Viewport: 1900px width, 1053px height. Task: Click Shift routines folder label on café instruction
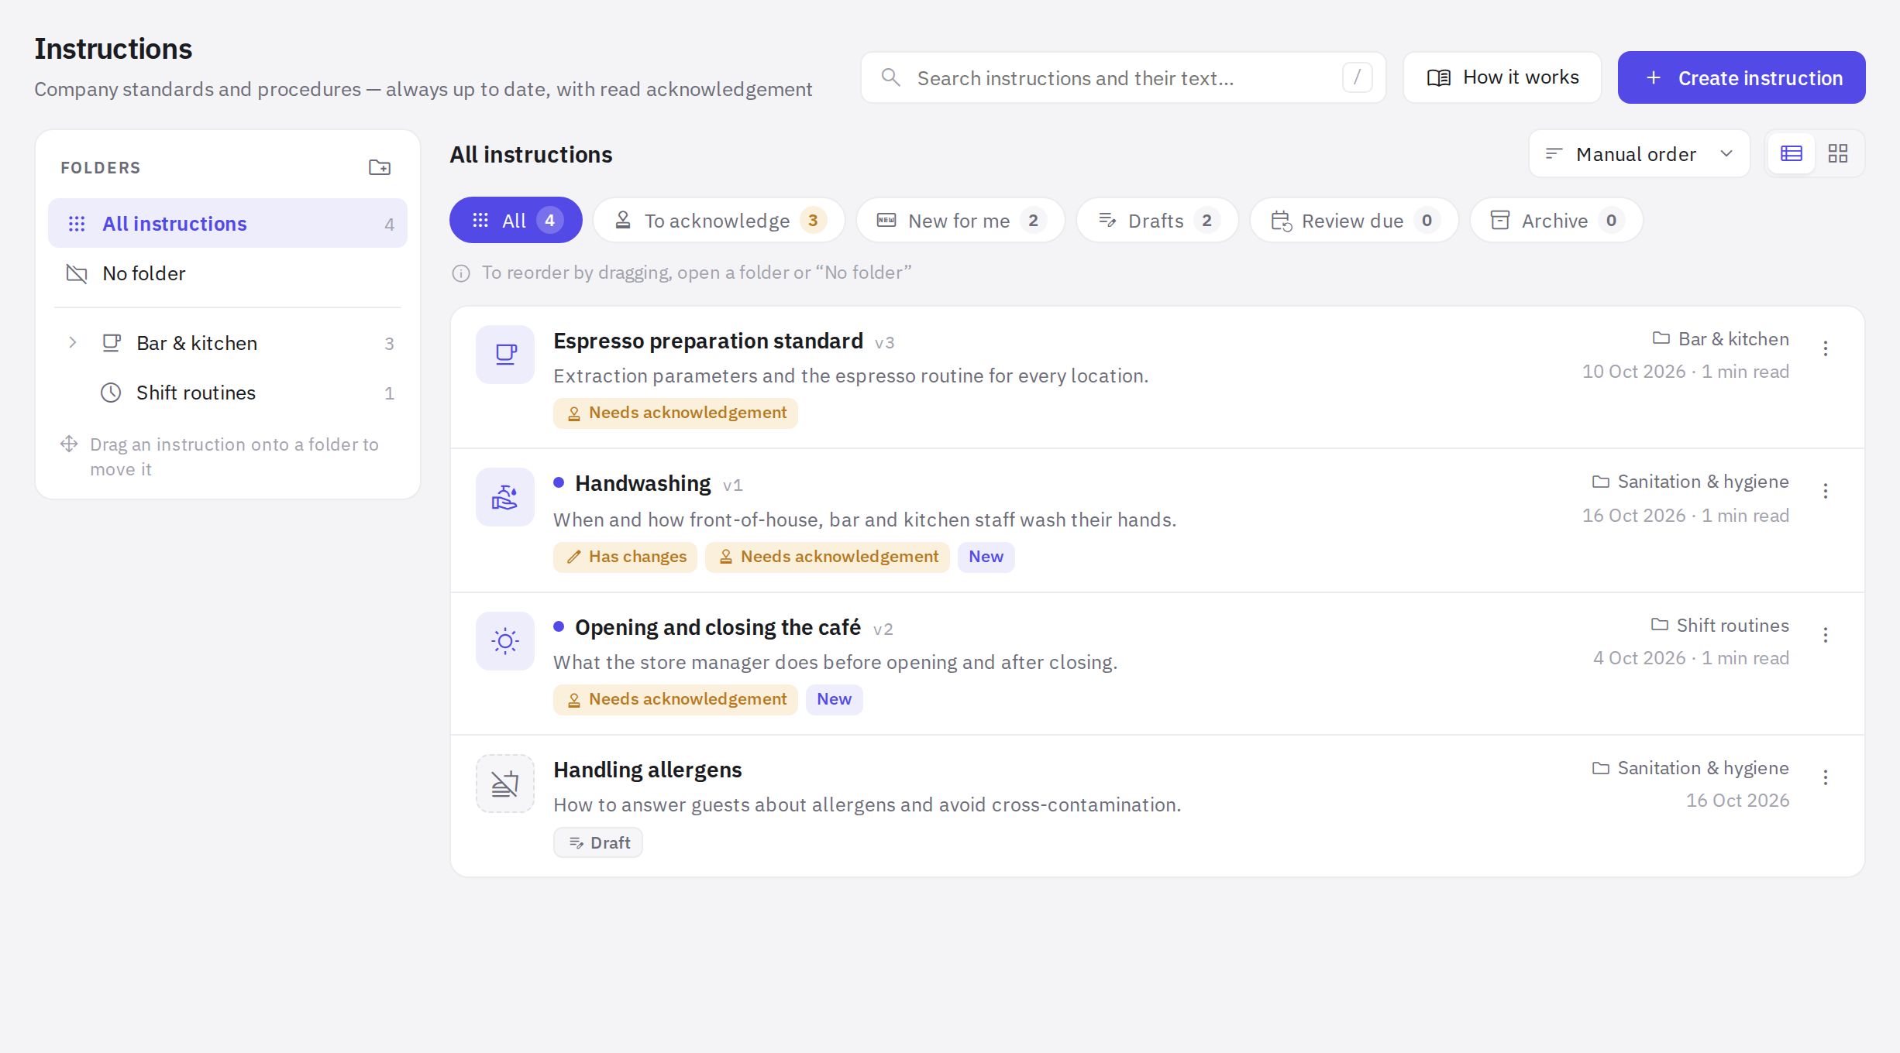tap(1719, 626)
